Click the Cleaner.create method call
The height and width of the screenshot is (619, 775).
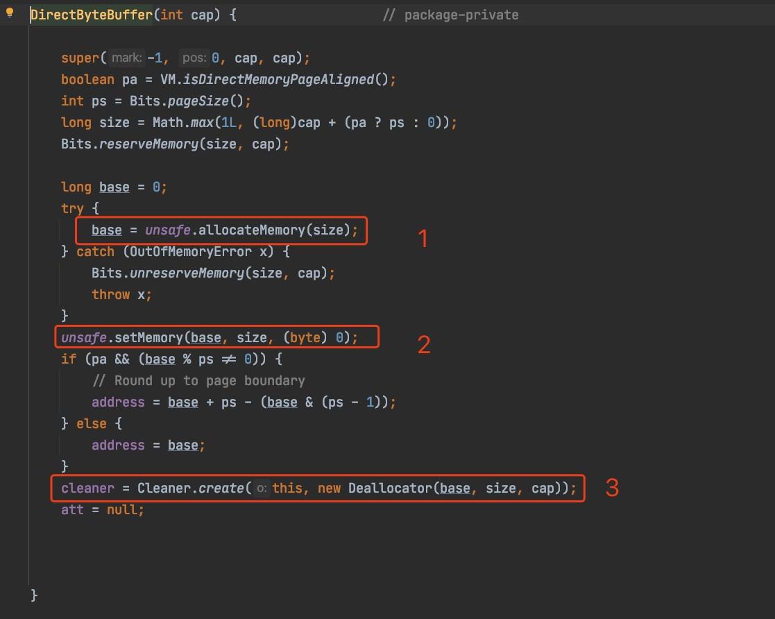(191, 489)
